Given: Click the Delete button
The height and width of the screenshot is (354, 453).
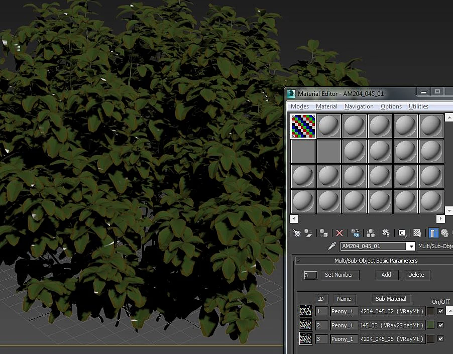Looking at the screenshot, I should tap(416, 275).
